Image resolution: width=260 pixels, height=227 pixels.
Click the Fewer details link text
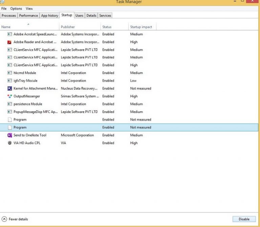click(x=18, y=219)
